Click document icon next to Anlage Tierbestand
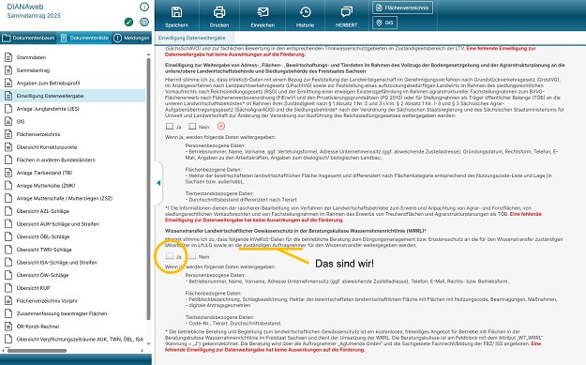This screenshot has height=365, width=586. (8, 173)
